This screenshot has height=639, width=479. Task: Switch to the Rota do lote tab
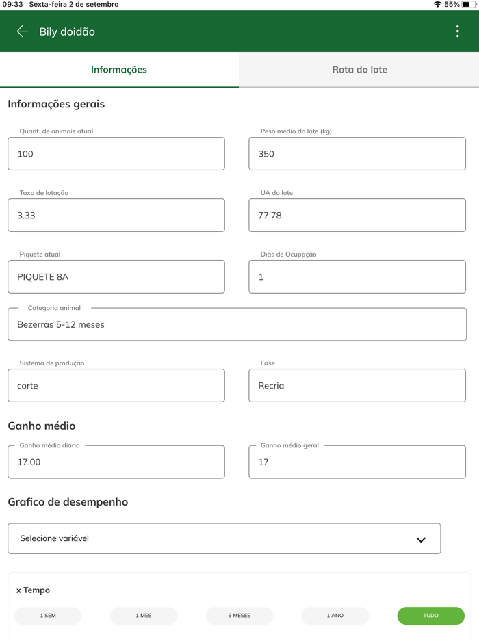tap(359, 70)
